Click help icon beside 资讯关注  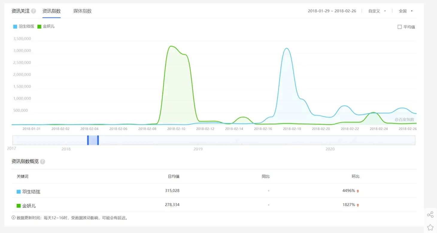[34, 11]
